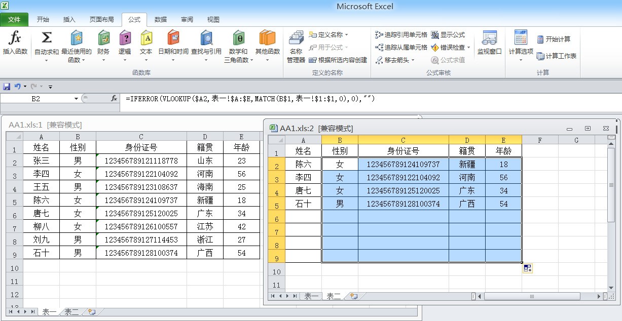Open the auto fill options icon below the selection
The width and height of the screenshot is (622, 321).
(x=528, y=268)
